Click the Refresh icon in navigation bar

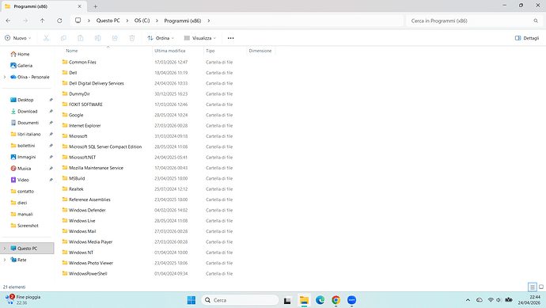click(59, 21)
